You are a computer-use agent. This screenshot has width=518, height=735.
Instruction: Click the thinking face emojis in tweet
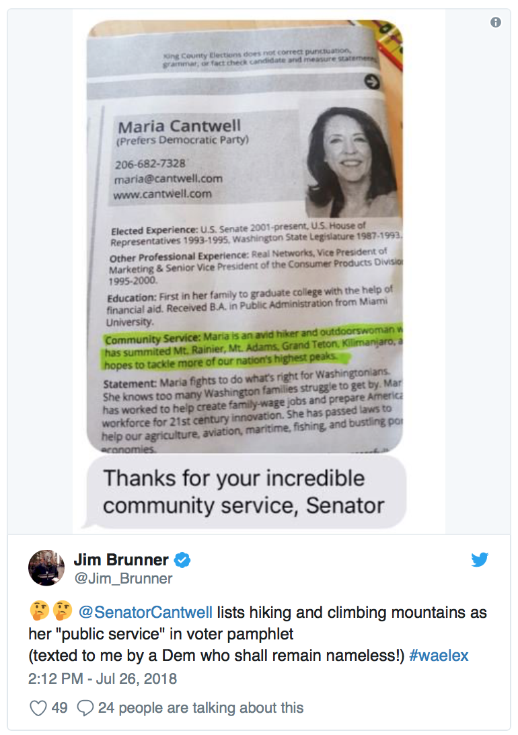pos(50,611)
